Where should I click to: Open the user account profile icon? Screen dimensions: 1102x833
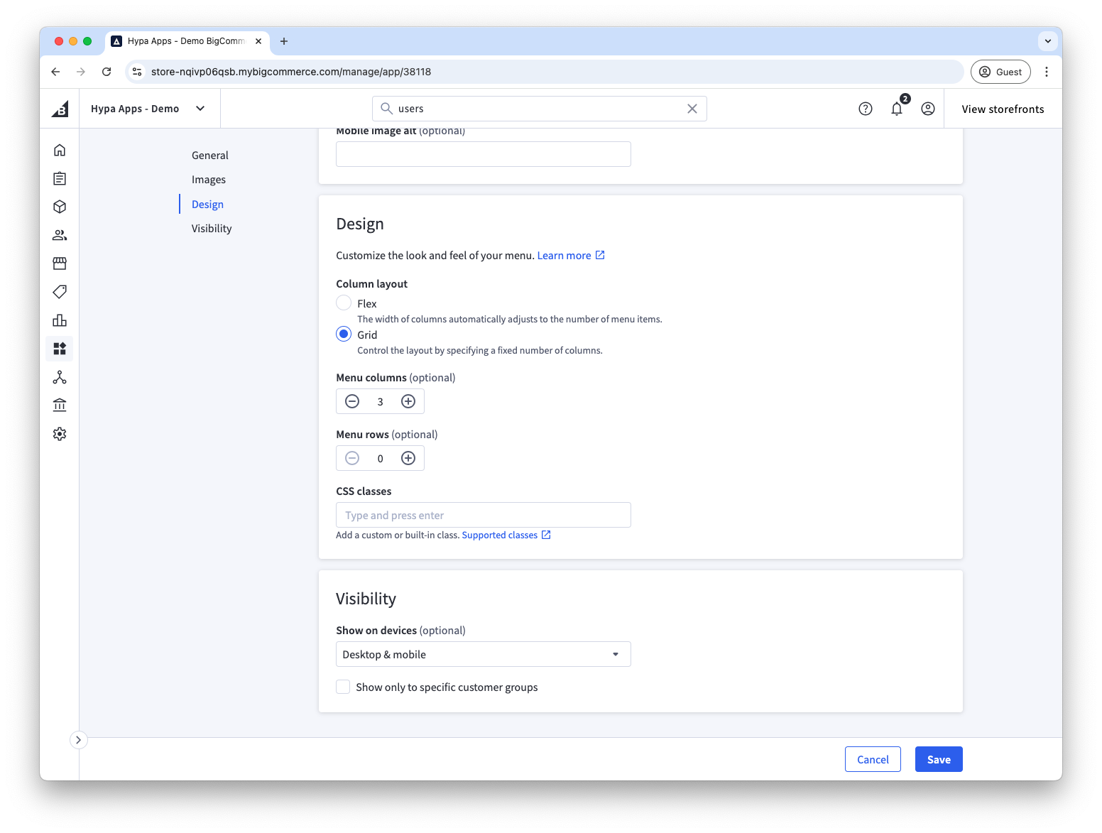point(927,109)
